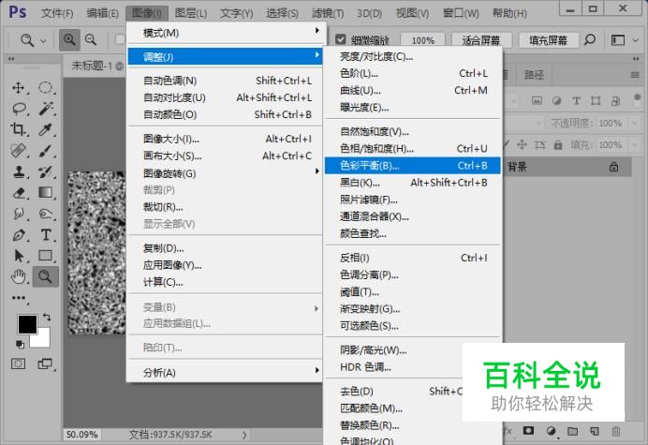Click the search magnifier icon
This screenshot has width=648, height=445.
(x=590, y=39)
